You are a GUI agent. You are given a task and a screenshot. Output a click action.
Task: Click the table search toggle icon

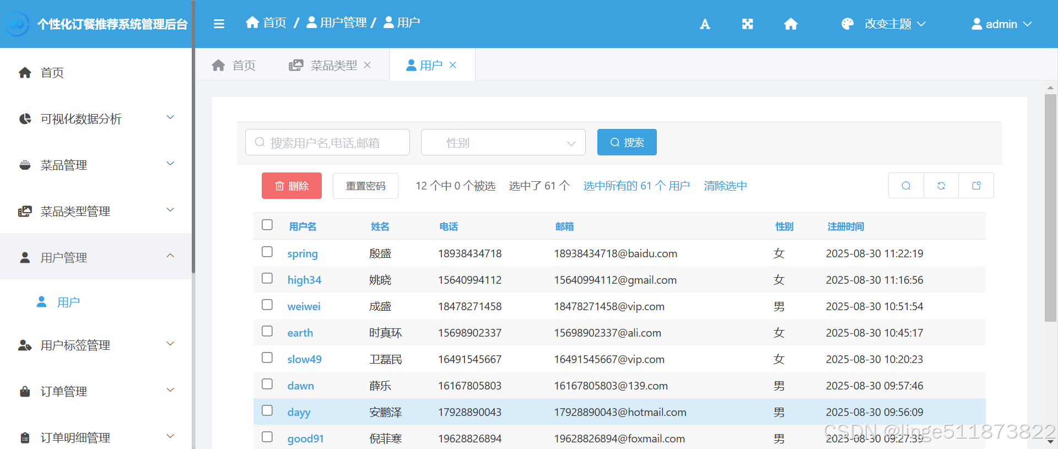click(906, 186)
